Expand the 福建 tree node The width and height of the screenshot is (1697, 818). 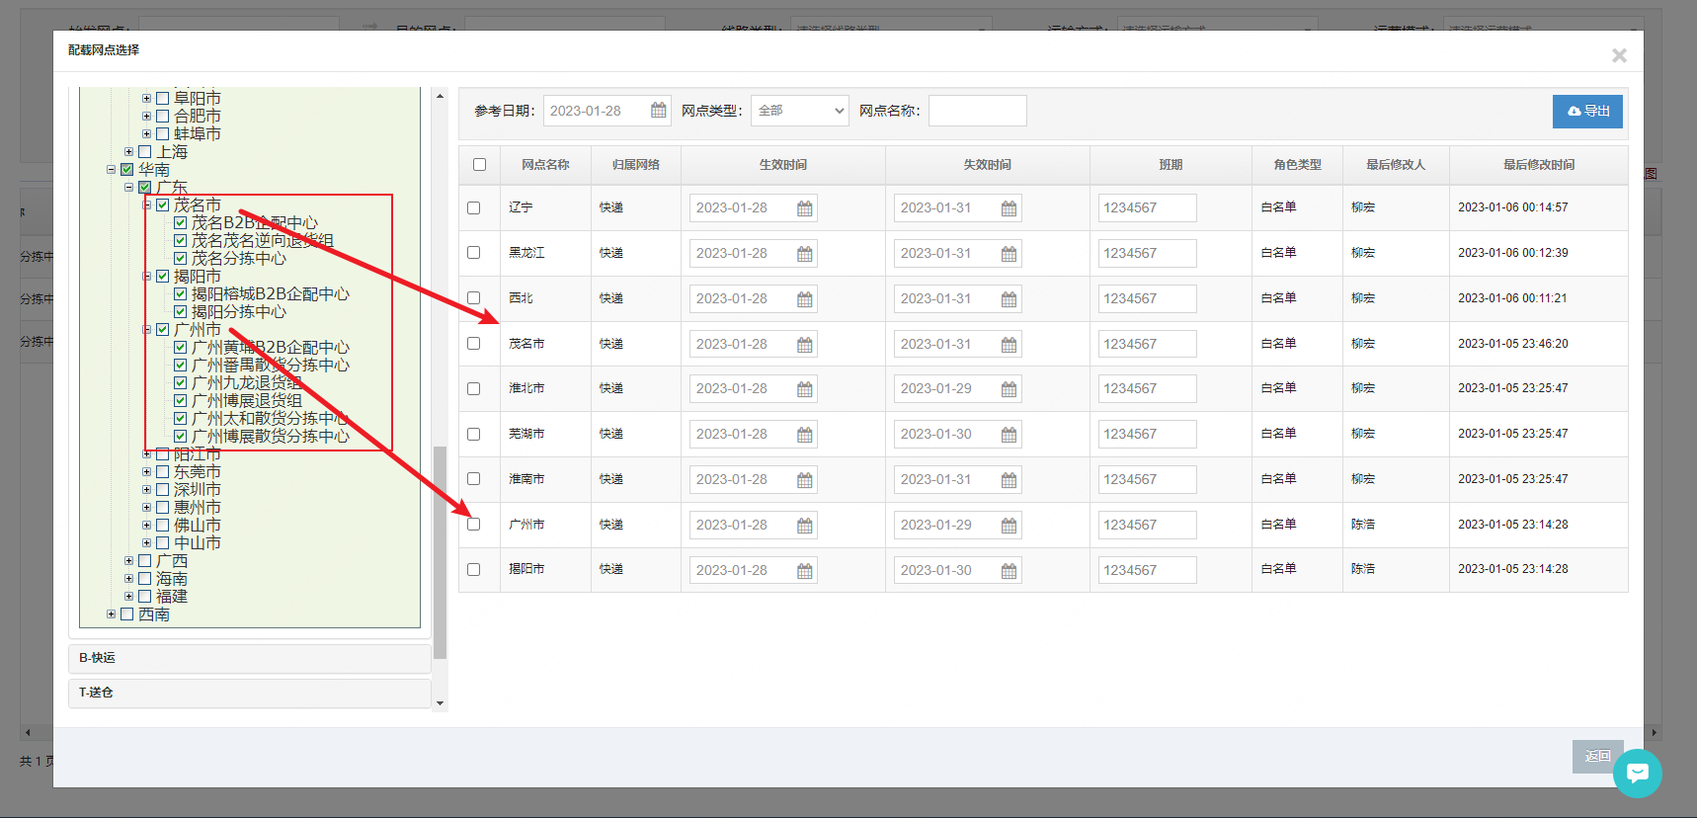tap(128, 596)
